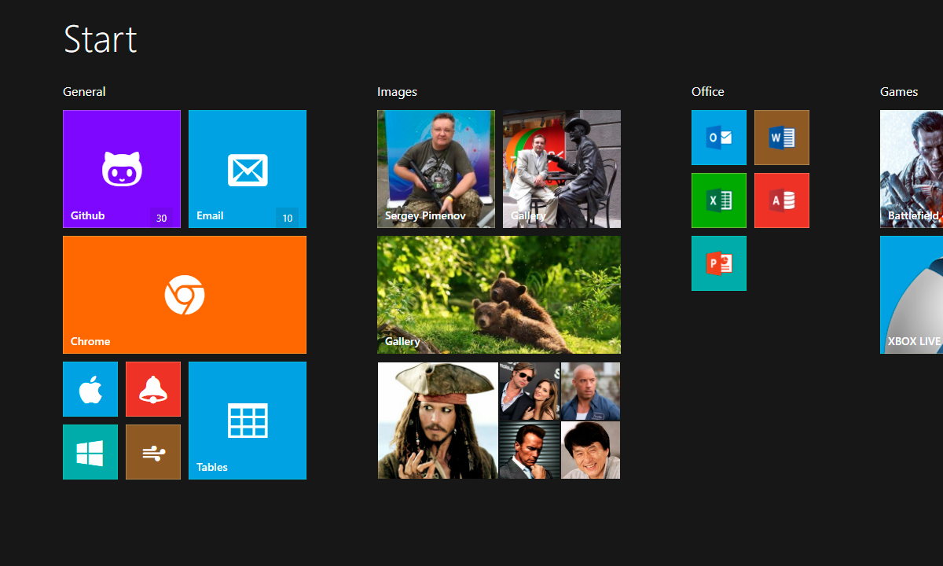Screen dimensions: 943x566
Task: Open the brown wind icon tile
Action: click(x=153, y=452)
